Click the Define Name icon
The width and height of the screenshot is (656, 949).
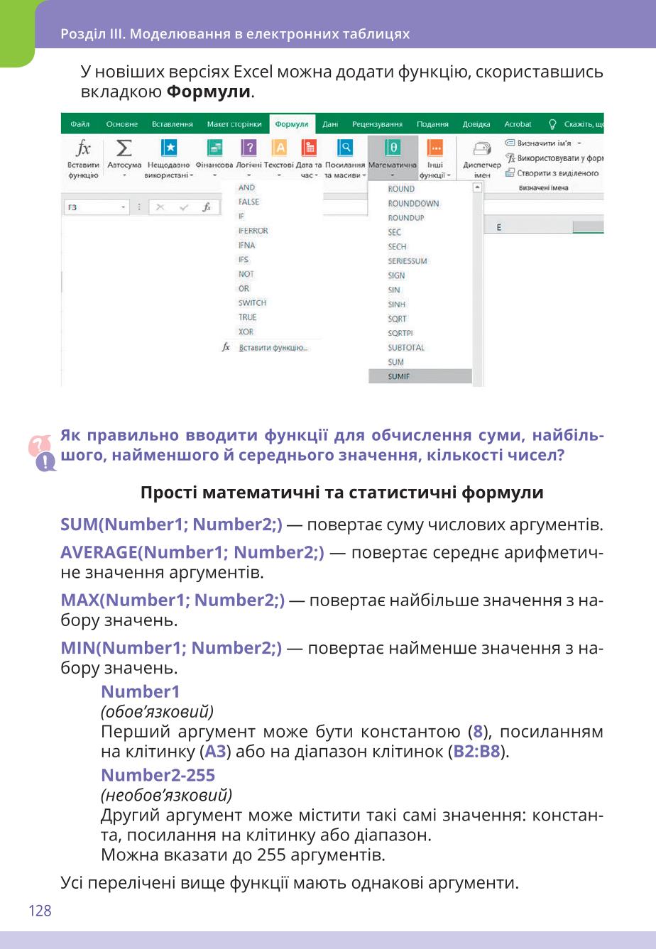(509, 143)
